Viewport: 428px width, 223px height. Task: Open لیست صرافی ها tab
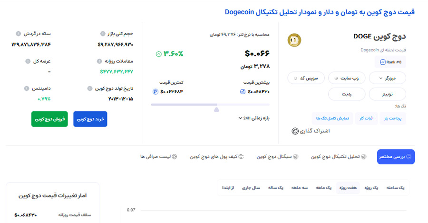tap(158, 157)
